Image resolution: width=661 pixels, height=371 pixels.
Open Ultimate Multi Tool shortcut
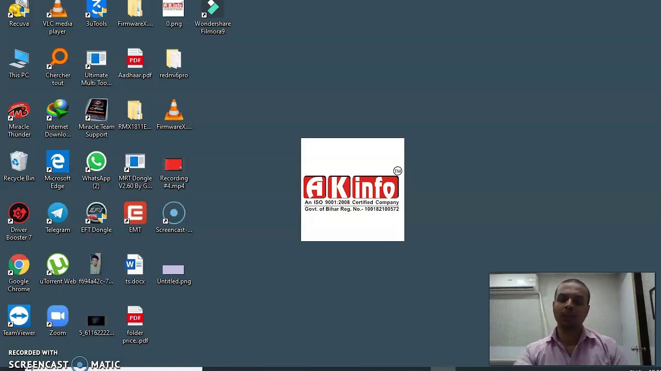[97, 68]
